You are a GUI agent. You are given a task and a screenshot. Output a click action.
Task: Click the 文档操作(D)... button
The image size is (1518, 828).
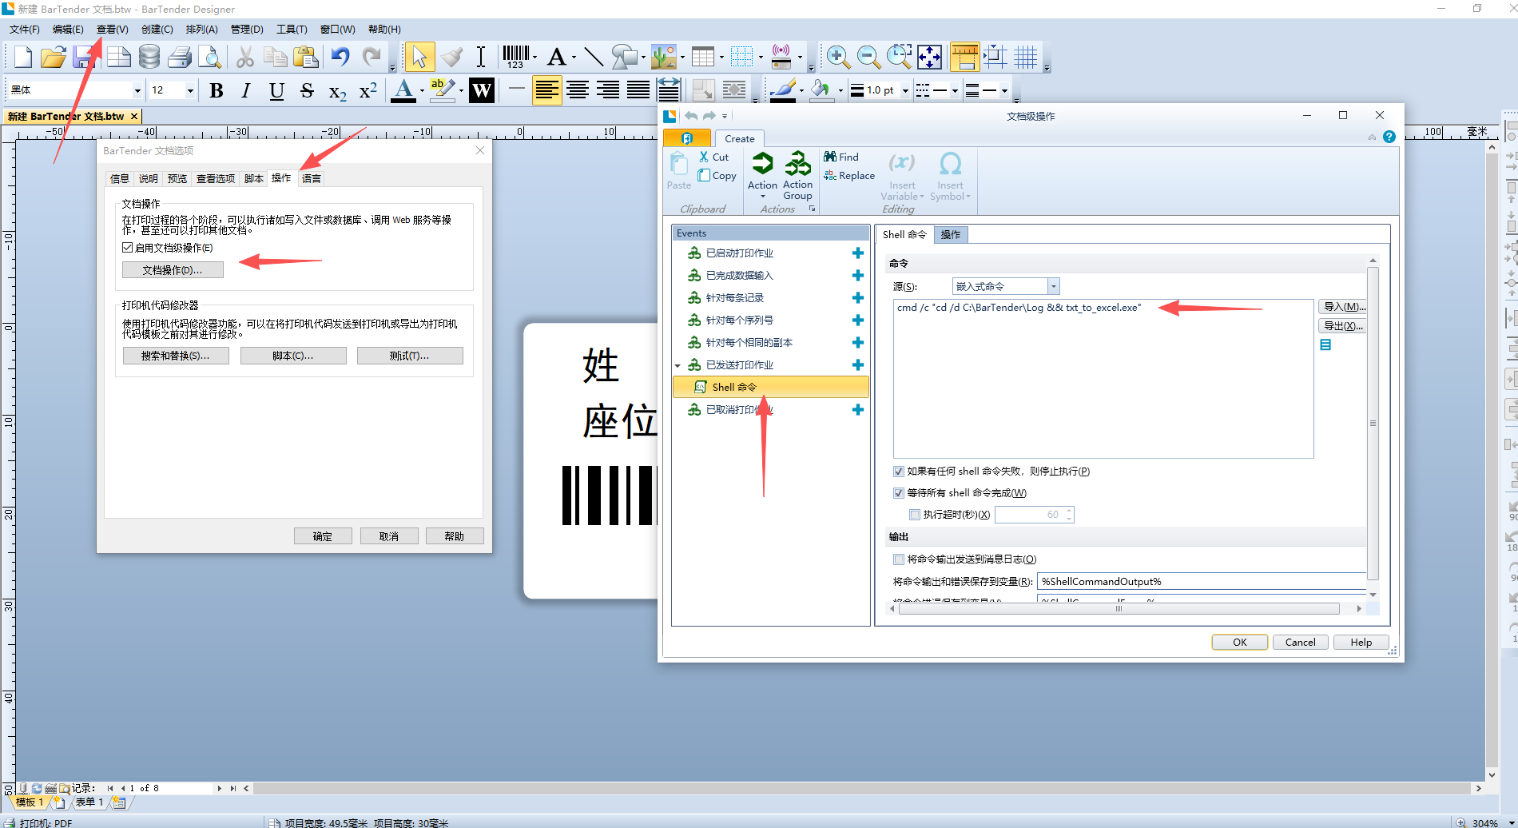coord(173,270)
